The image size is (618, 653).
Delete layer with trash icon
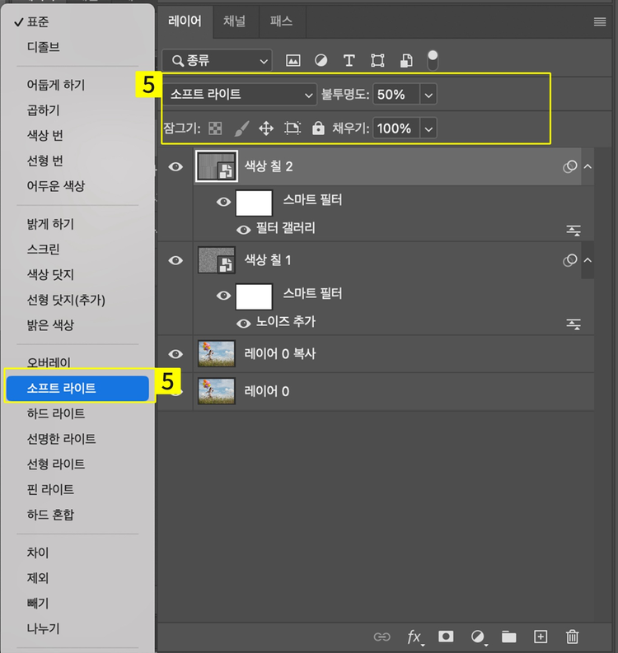point(572,637)
